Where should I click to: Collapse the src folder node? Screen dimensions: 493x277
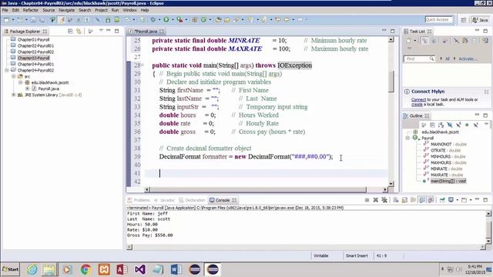tap(14, 76)
